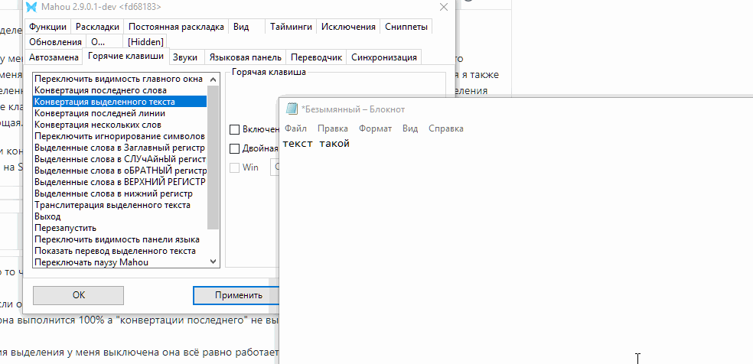Image resolution: width=753 pixels, height=364 pixels.
Task: Select 'Транслитерация выделенного текста' item
Action: point(119,205)
